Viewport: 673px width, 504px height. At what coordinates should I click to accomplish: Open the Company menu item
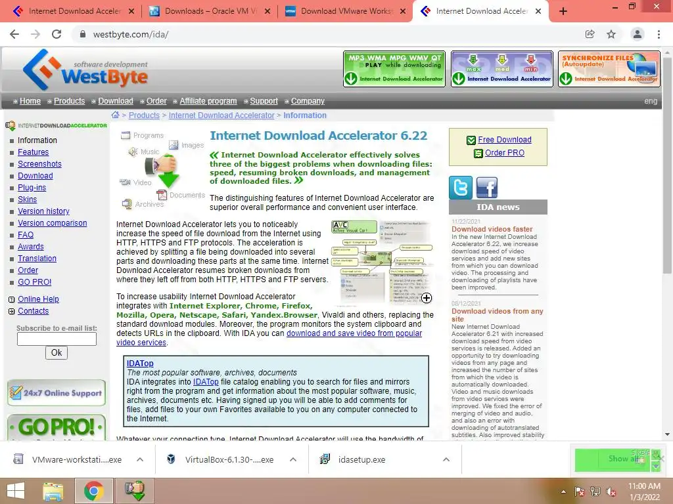coord(308,101)
